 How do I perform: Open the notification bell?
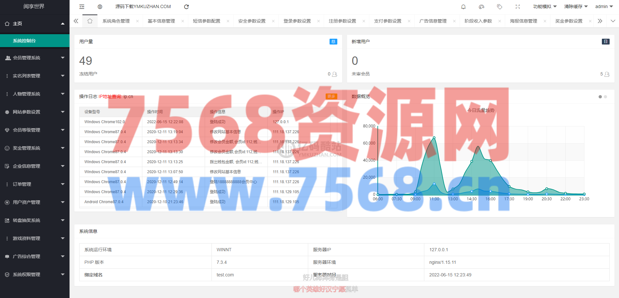463,7
